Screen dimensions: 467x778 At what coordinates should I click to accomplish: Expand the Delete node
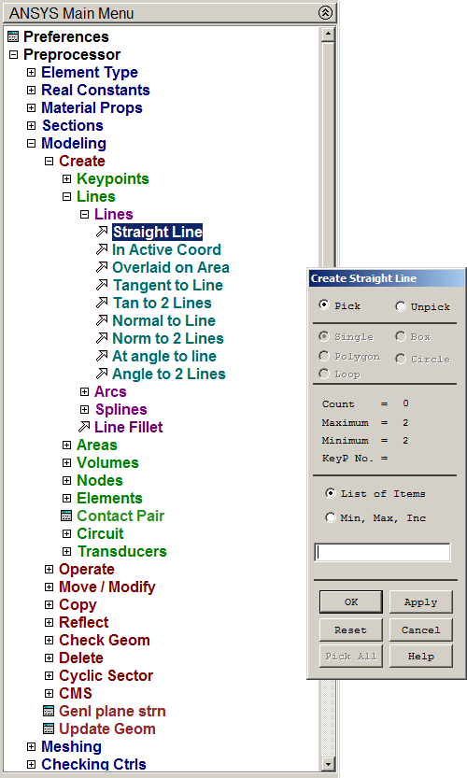pyautogui.click(x=49, y=658)
